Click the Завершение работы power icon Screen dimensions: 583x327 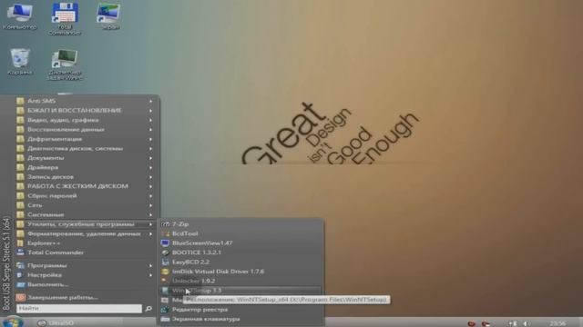coord(20,297)
